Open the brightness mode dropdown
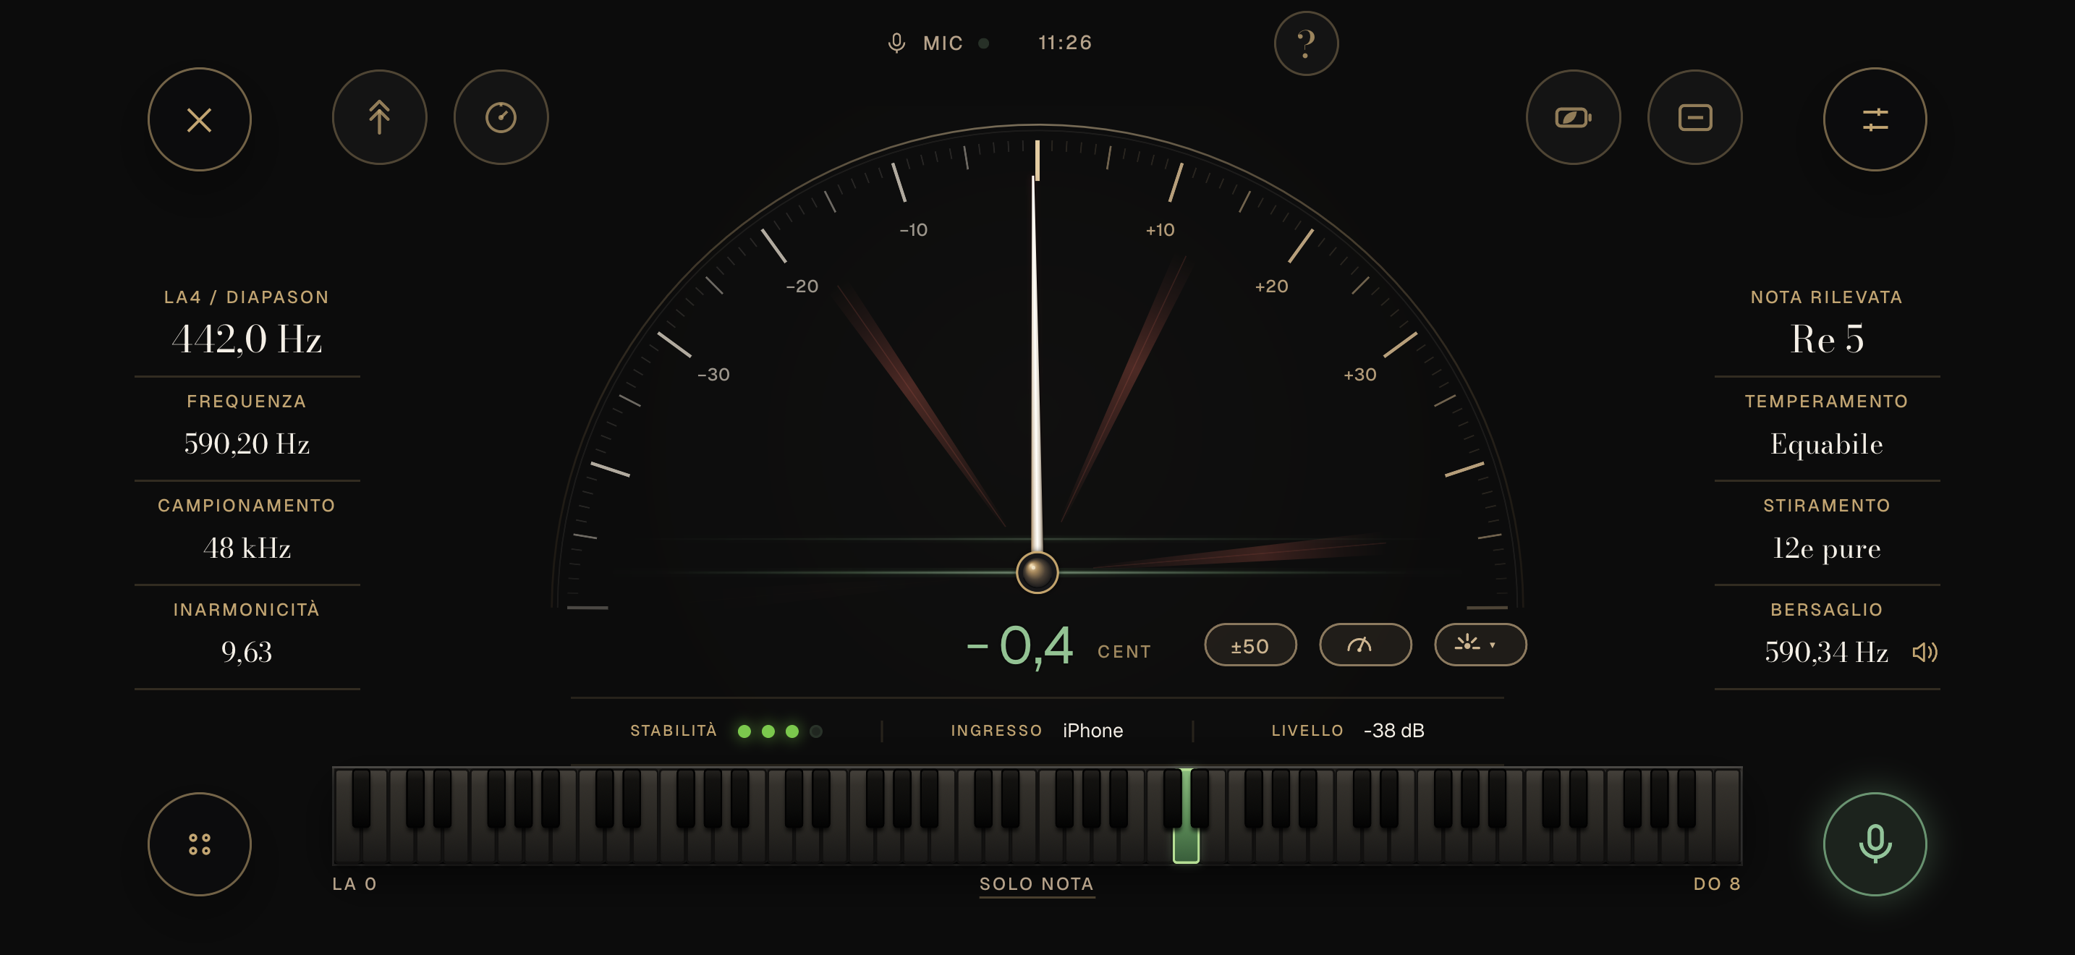This screenshot has width=2075, height=955. pos(1480,645)
